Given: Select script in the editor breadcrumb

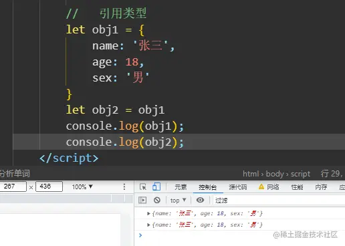Looking at the screenshot, I should [300, 174].
